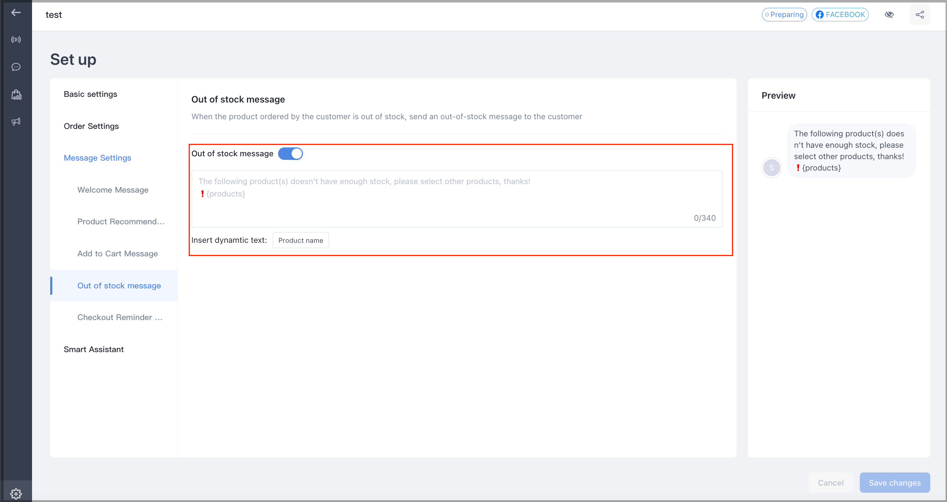Open Order Settings section
The width and height of the screenshot is (947, 502).
pos(91,126)
